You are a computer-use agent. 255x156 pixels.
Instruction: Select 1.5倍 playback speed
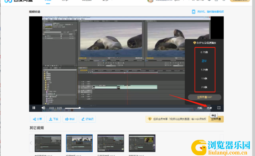click(204, 78)
